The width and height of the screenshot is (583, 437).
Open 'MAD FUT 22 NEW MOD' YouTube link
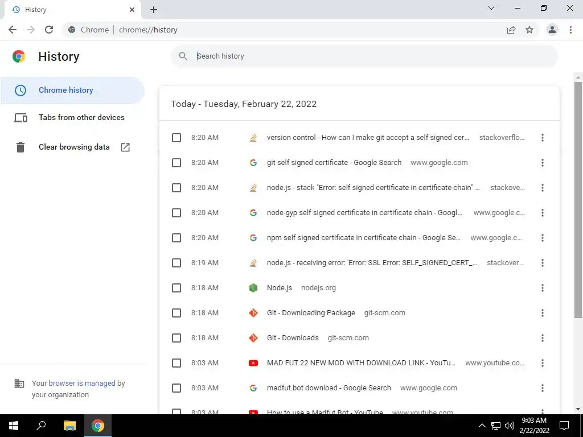[x=361, y=363]
